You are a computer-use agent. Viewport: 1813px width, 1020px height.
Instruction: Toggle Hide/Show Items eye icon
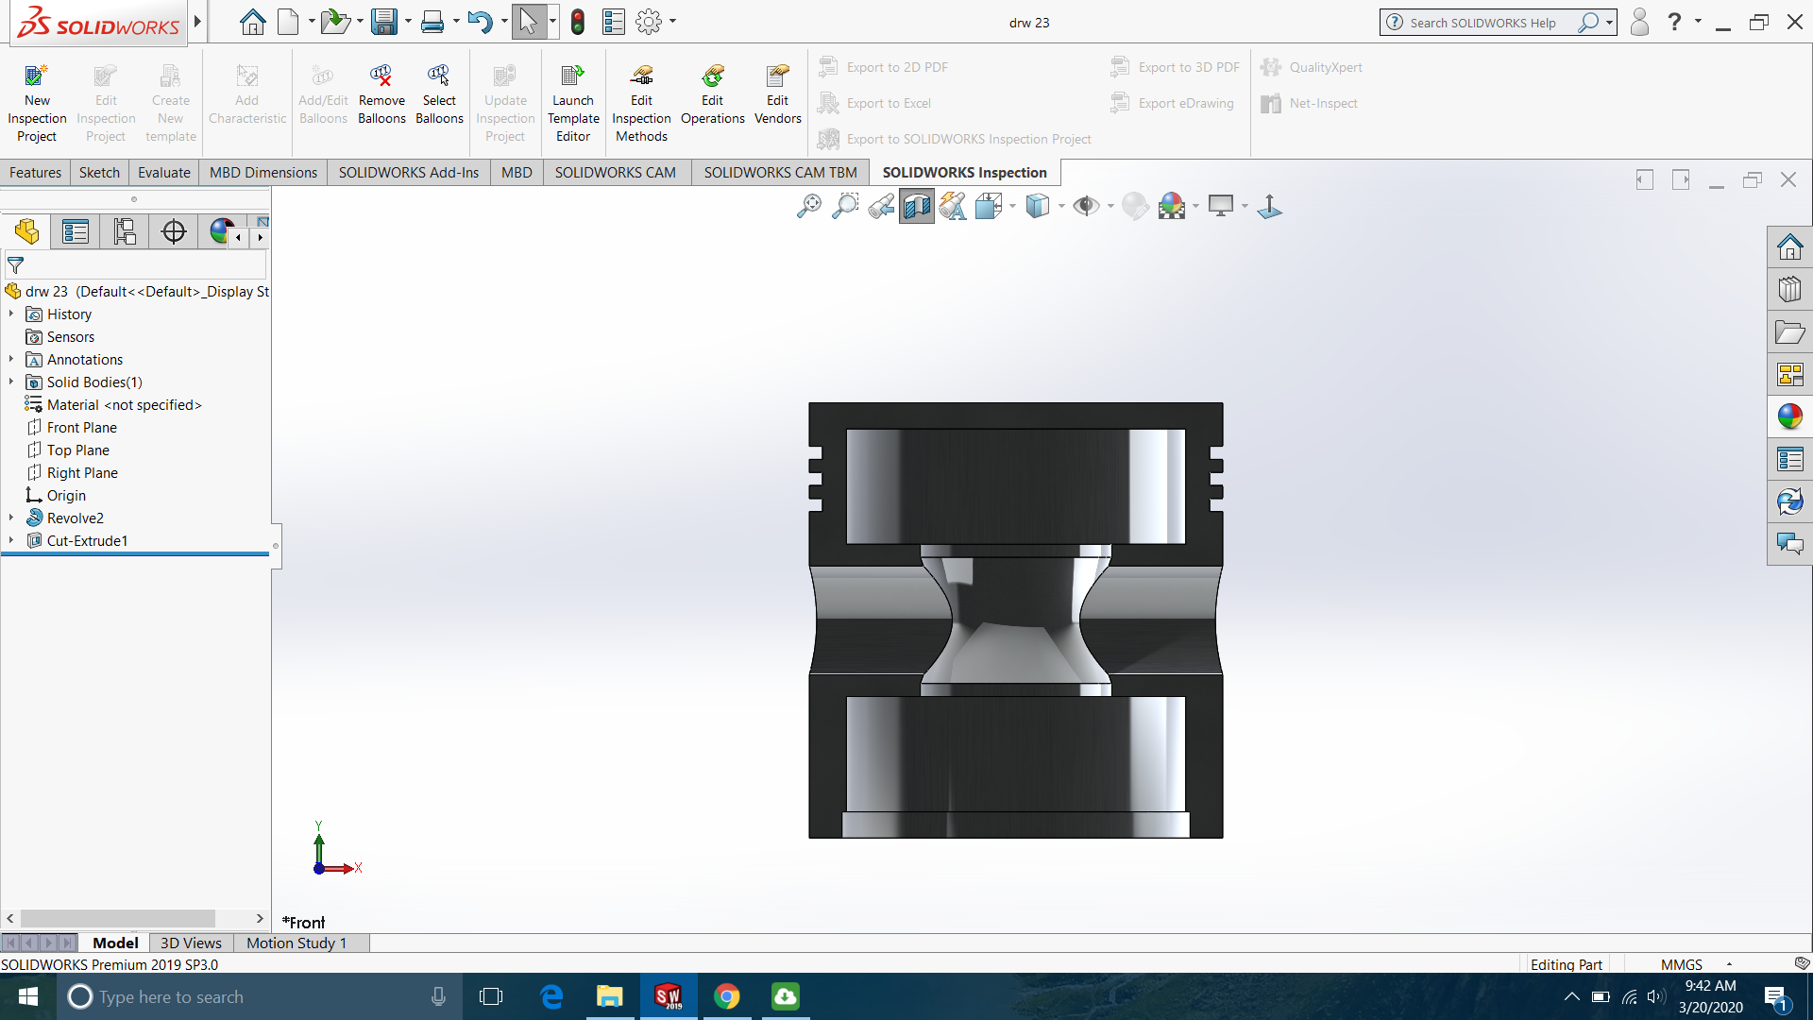coord(1086,205)
